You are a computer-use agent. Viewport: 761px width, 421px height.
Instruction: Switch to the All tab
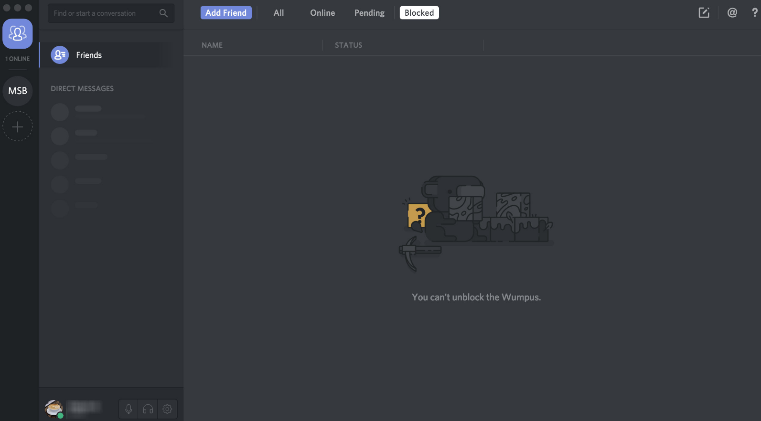pos(279,13)
